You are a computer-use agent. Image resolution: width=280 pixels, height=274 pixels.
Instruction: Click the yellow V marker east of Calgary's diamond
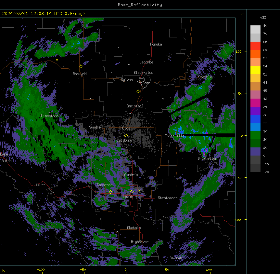tap(139, 190)
